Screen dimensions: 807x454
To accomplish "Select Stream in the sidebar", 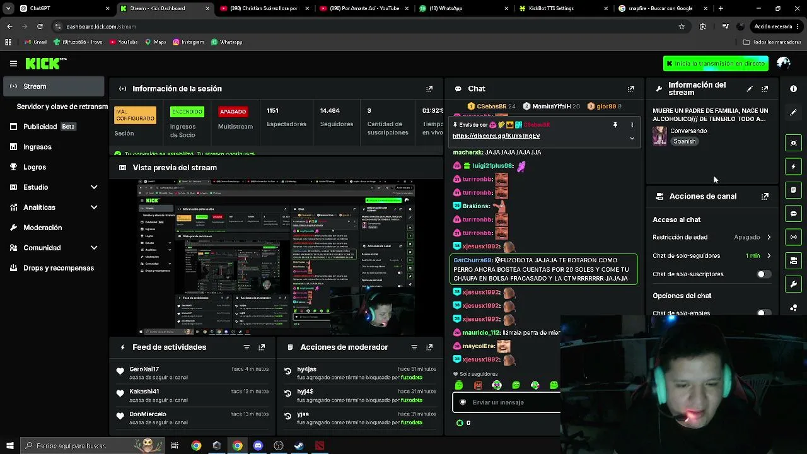I will 54,86.
